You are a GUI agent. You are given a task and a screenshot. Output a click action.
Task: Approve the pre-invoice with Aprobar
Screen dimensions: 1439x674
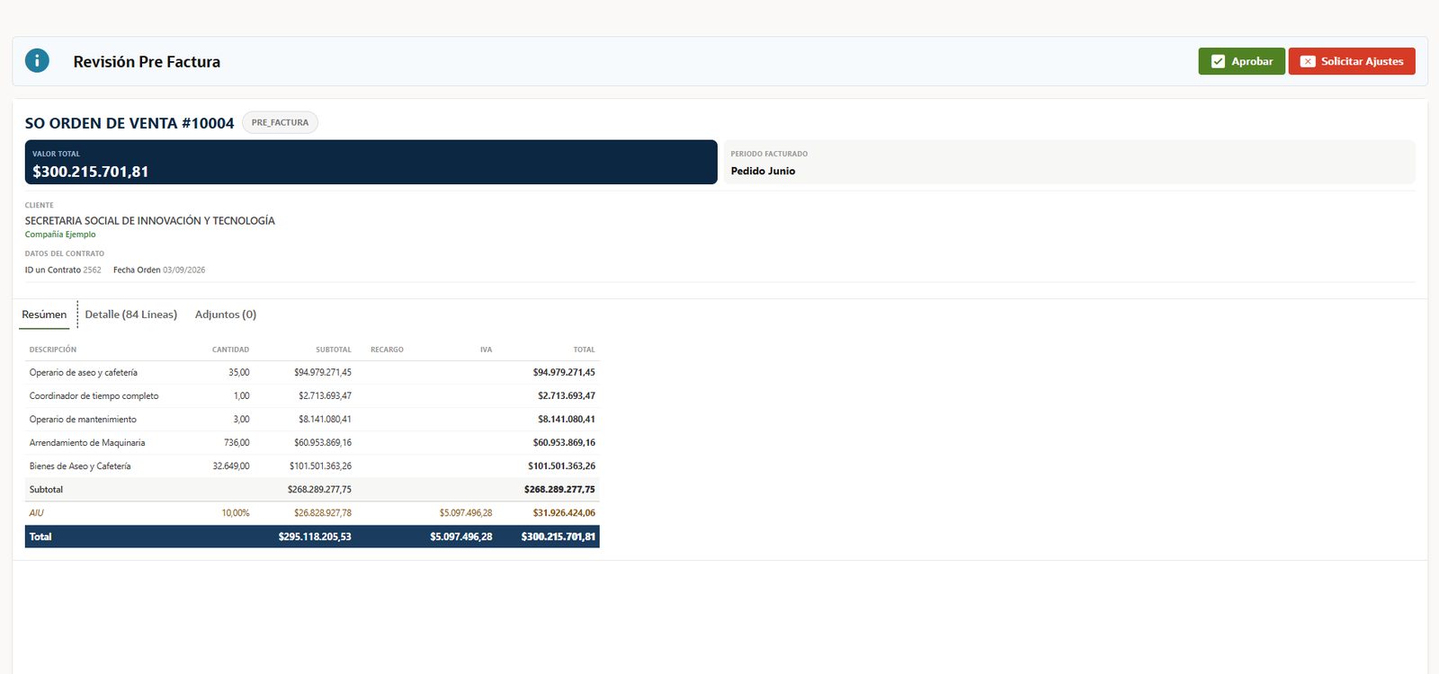point(1241,61)
